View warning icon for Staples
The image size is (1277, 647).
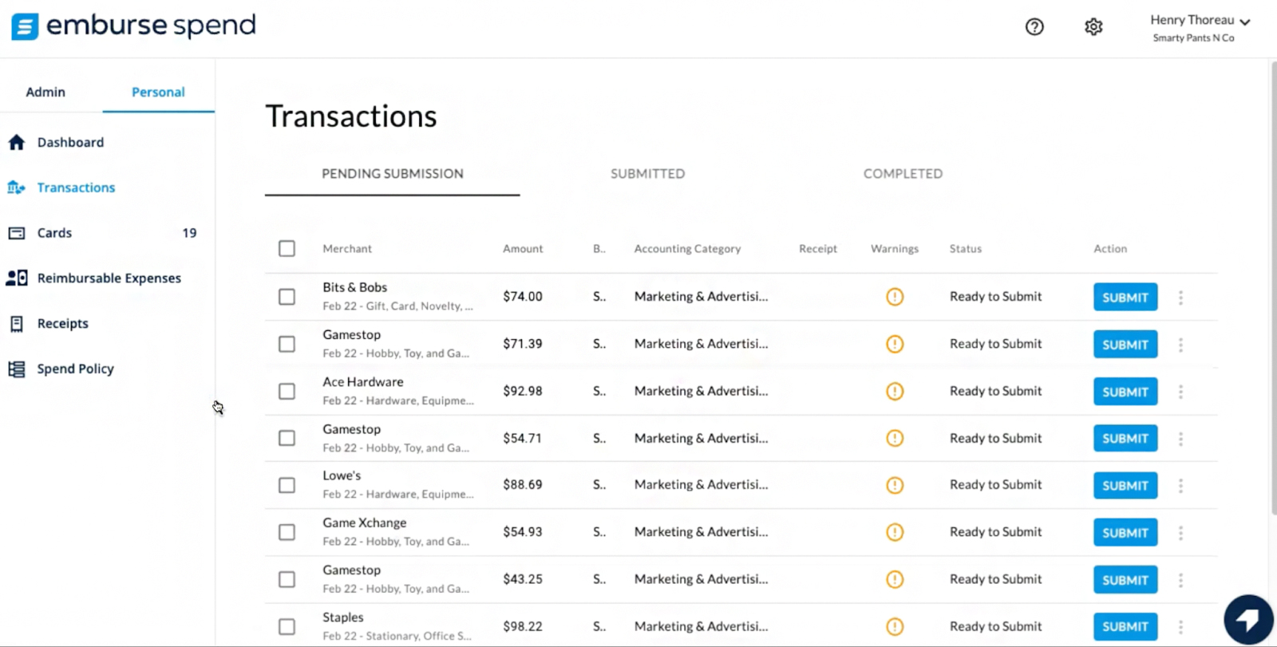coord(895,626)
